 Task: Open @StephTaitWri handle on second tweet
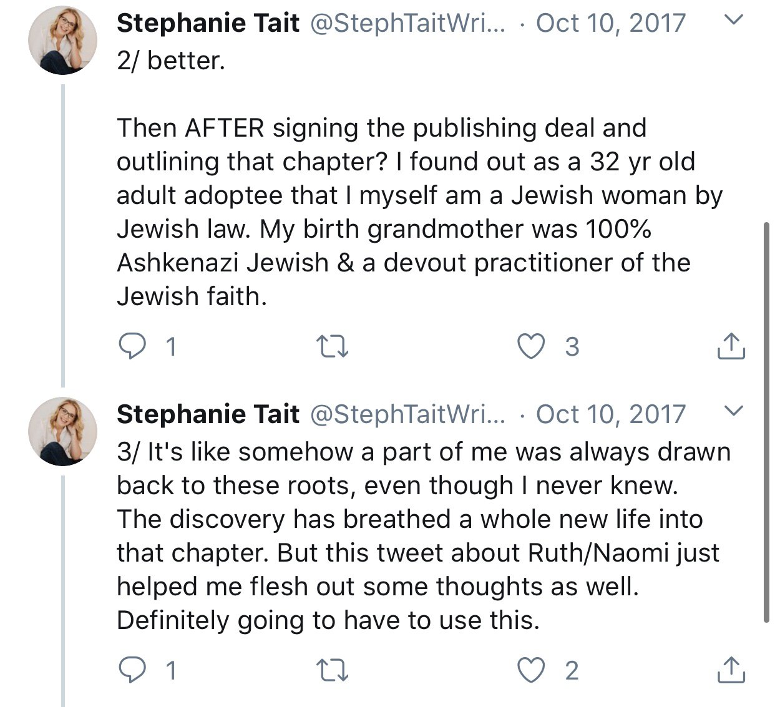pos(408,414)
